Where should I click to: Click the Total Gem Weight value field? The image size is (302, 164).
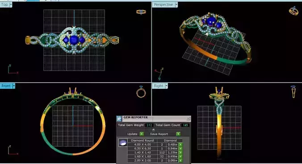click(x=149, y=125)
